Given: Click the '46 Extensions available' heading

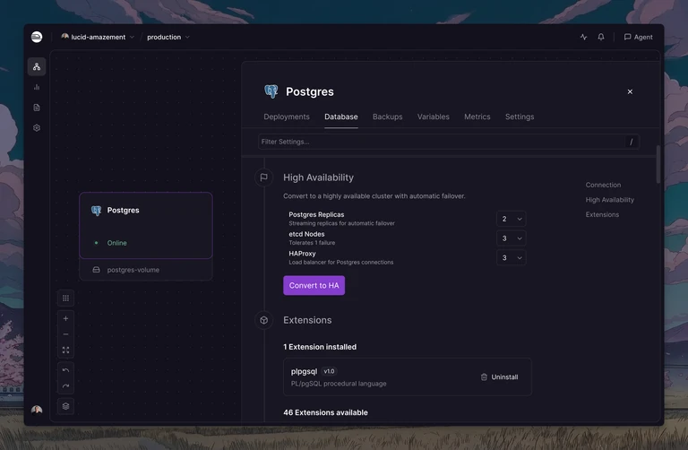Looking at the screenshot, I should coord(325,412).
